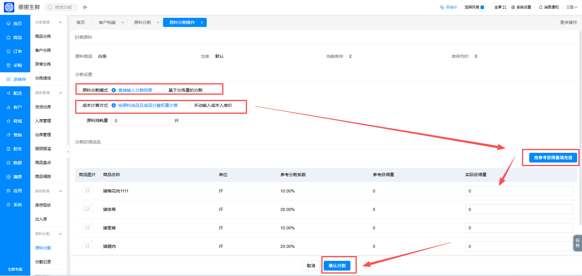Open 客户 in the blue sidebar

tap(15, 107)
